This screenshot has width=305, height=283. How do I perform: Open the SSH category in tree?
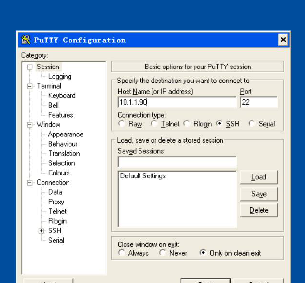[55, 230]
